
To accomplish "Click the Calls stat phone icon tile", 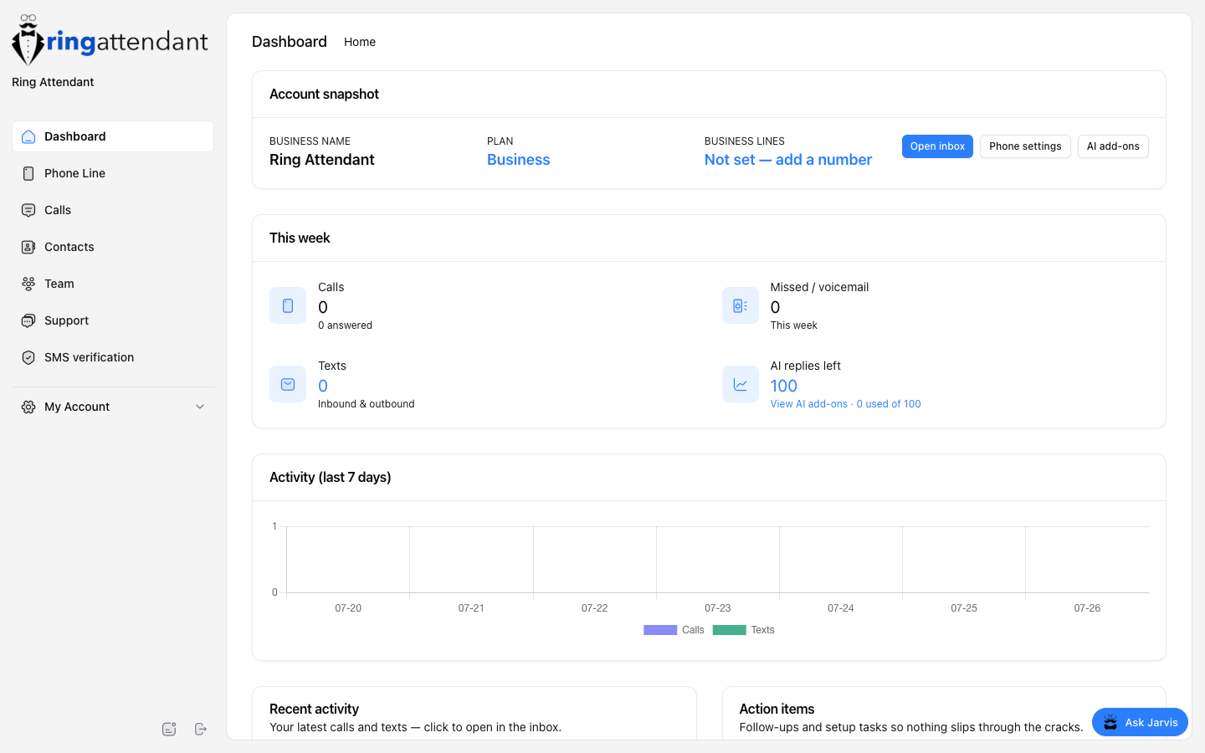I will [288, 305].
